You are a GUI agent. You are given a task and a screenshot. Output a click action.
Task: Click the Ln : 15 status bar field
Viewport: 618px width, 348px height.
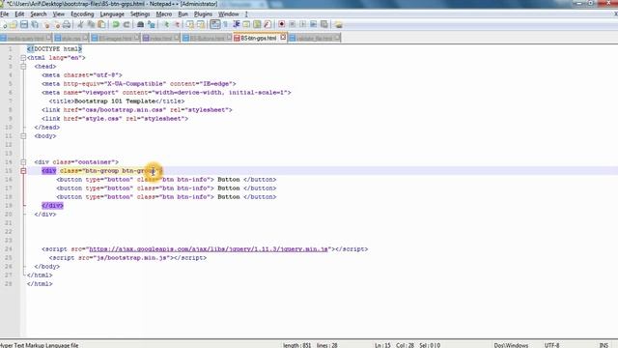(382, 345)
